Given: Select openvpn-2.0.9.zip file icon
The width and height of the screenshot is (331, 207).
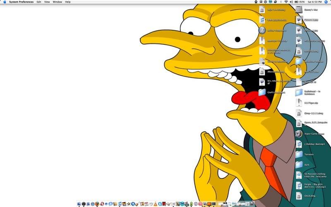Looking at the screenshot, I should pyautogui.click(x=262, y=41).
